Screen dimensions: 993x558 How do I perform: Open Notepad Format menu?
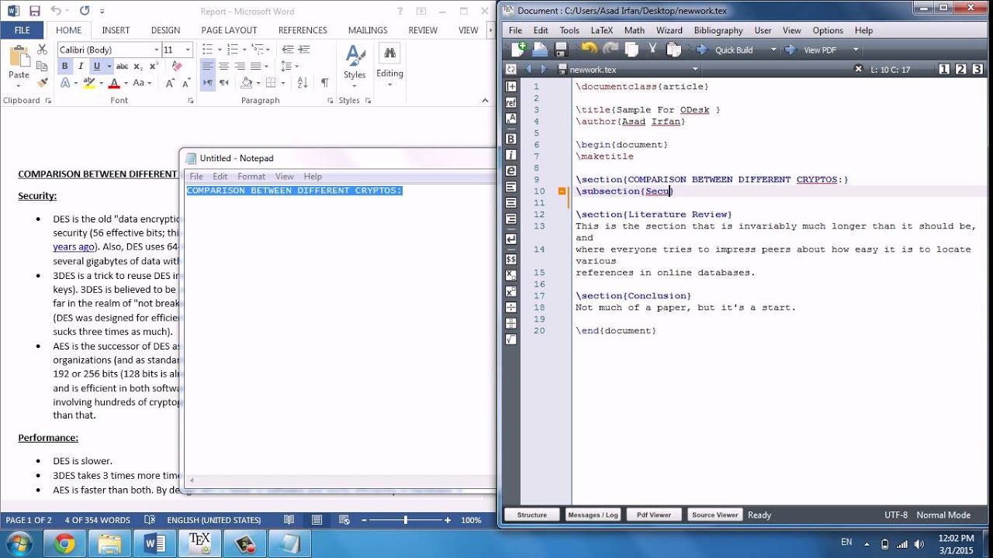click(x=251, y=177)
